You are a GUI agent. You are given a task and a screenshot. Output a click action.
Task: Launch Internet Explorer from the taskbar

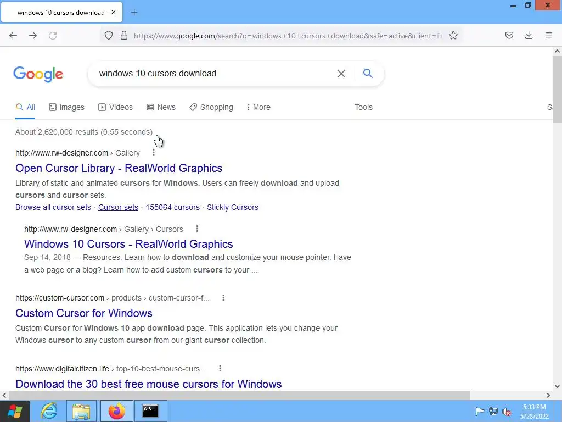tap(49, 411)
